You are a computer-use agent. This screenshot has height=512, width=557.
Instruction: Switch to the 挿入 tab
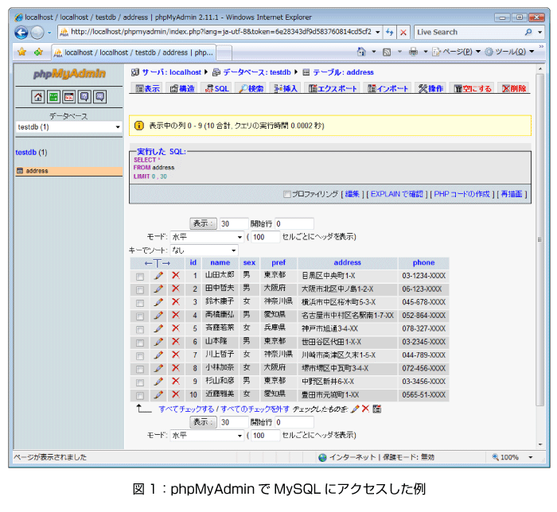285,88
